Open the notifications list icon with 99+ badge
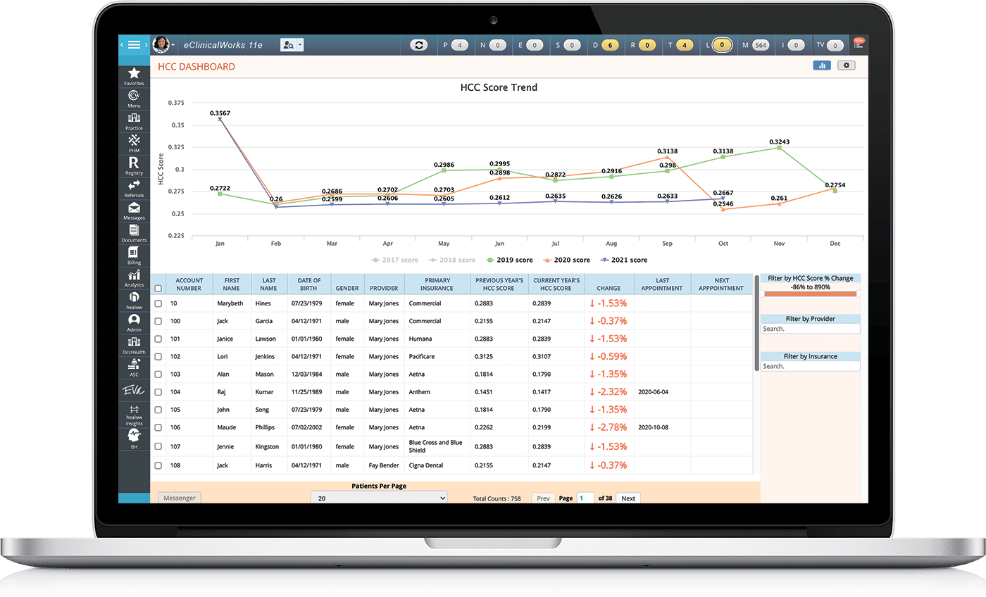This screenshot has width=986, height=597. [x=859, y=44]
